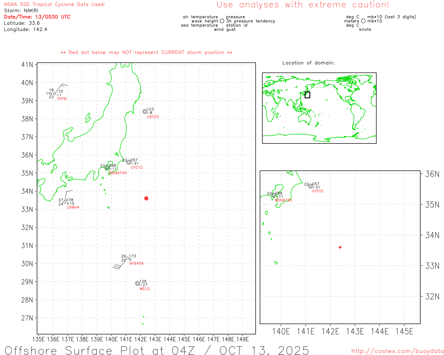444x355 pixels.
Task: Click the '145E' label on the inset map
Action: (x=404, y=331)
